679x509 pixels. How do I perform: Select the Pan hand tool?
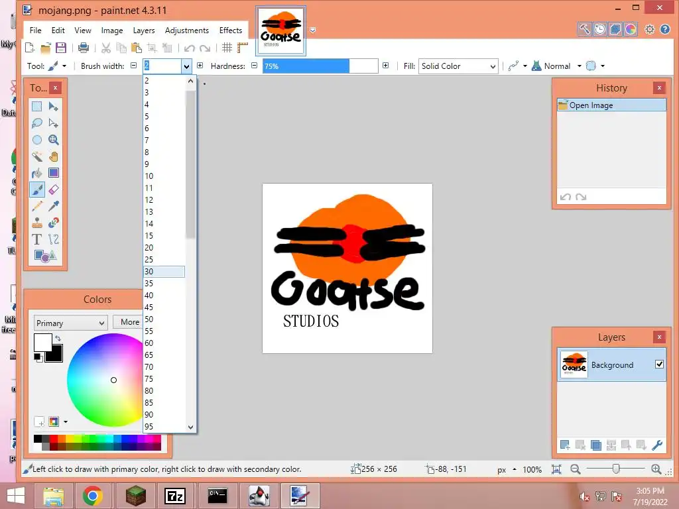tap(54, 156)
